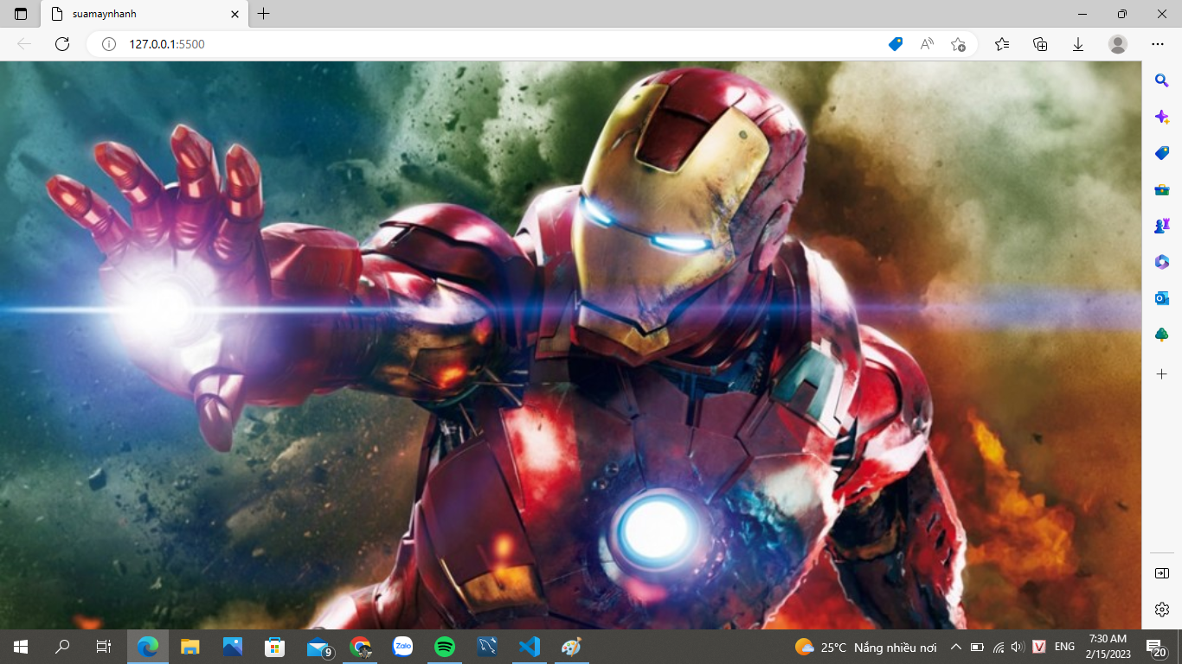Screen dimensions: 1182x664
Task: Open notification center with 20 alerts
Action: tap(1156, 647)
